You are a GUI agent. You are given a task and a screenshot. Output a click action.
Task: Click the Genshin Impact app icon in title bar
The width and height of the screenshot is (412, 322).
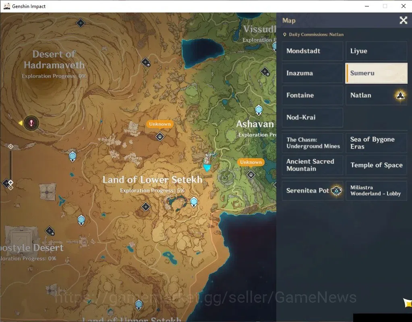pos(6,6)
